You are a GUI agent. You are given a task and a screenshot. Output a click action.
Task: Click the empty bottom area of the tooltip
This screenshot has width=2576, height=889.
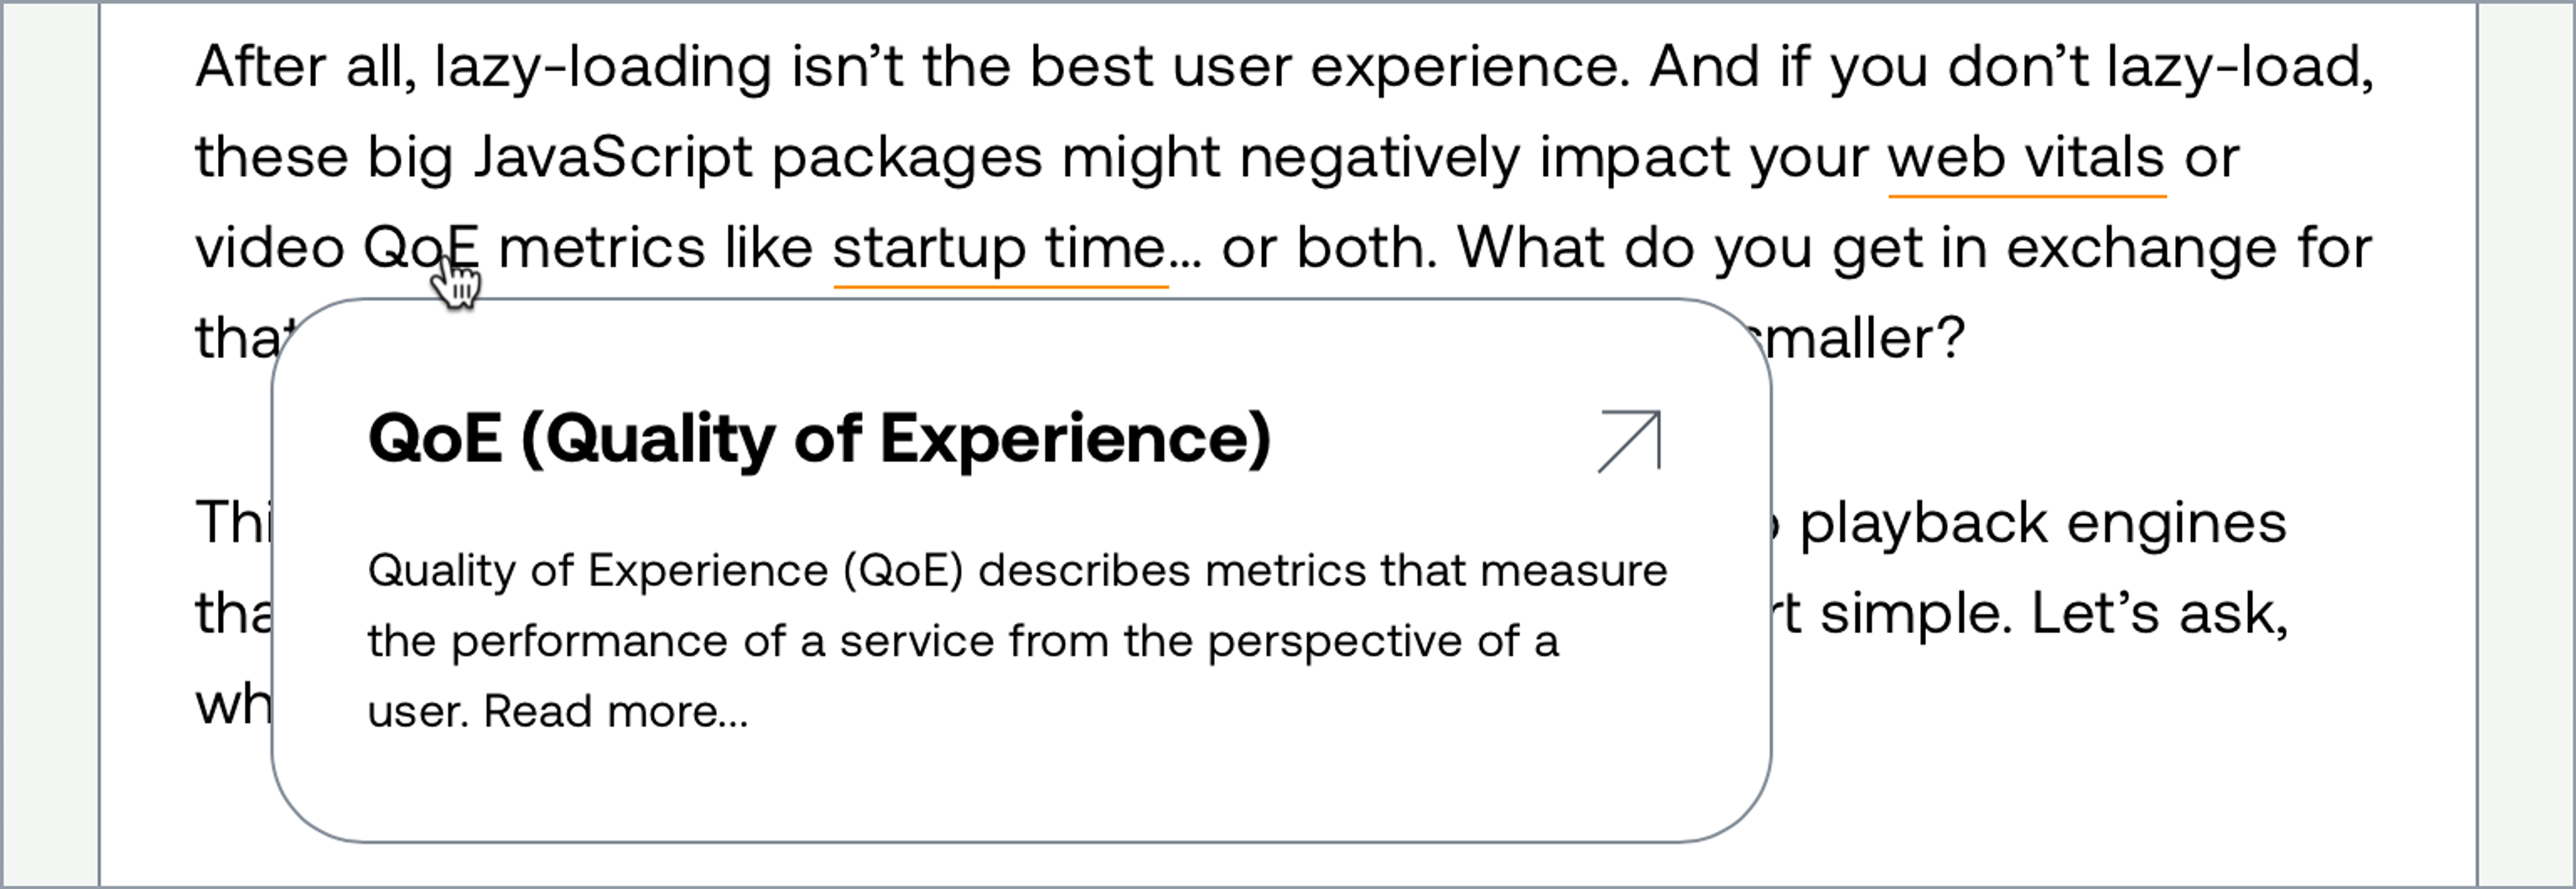(x=1020, y=790)
